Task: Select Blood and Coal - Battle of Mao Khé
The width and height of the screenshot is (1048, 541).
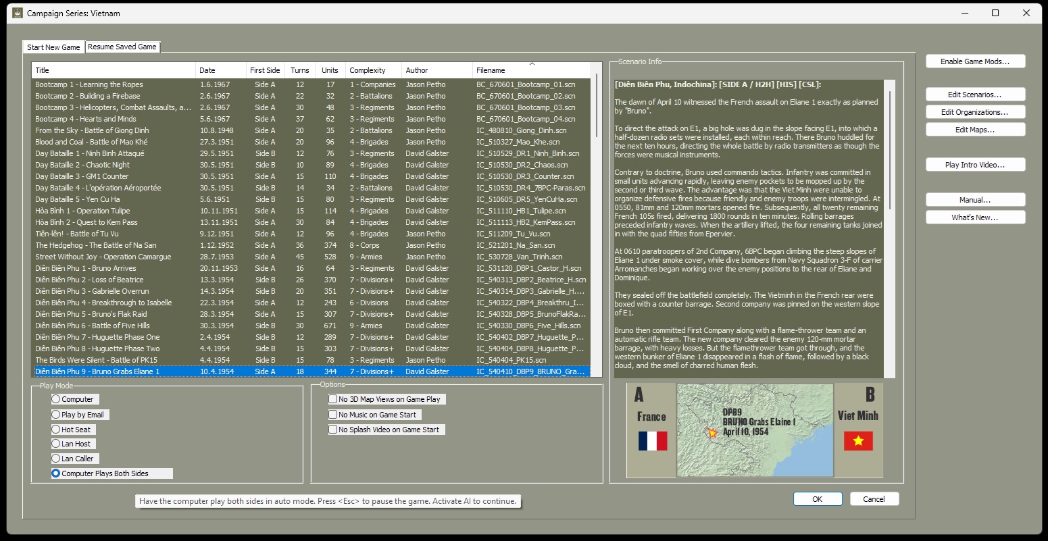Action: [x=311, y=143]
